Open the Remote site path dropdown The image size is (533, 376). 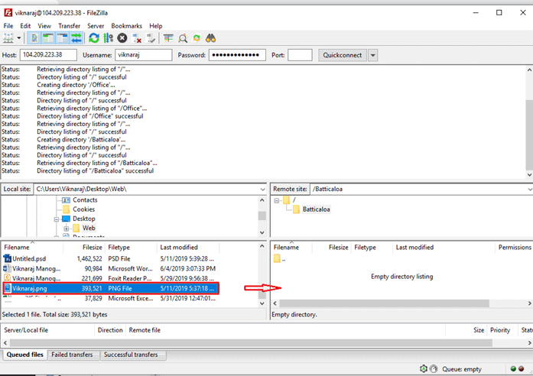[530, 190]
